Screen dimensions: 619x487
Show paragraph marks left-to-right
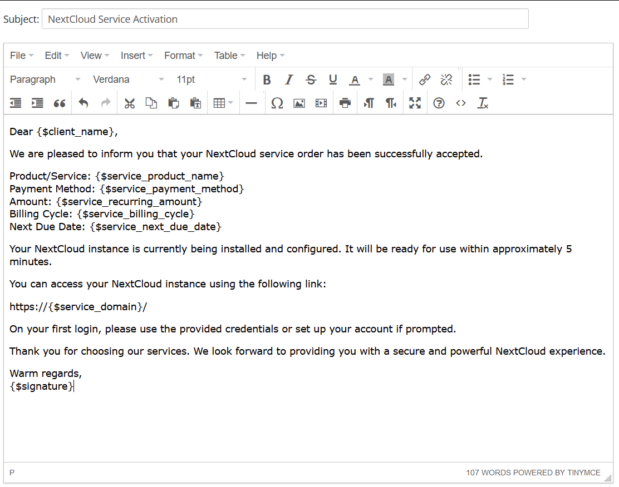click(369, 102)
